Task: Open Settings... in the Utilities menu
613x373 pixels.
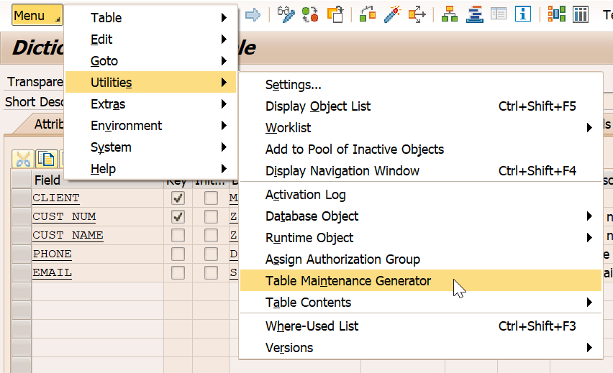Action: pyautogui.click(x=421, y=85)
